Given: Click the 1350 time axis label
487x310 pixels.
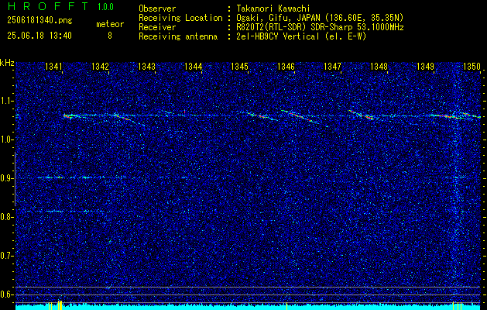Looking at the screenshot, I should click(472, 66).
